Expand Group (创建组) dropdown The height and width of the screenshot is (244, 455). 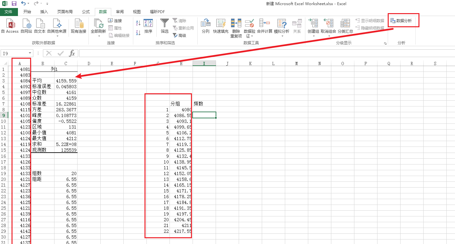313,36
